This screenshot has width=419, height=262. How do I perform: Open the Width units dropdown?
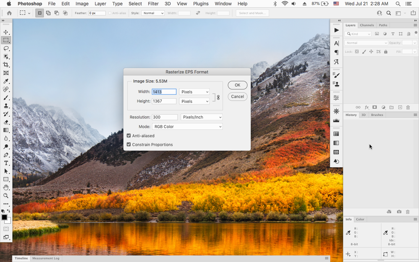point(194,92)
